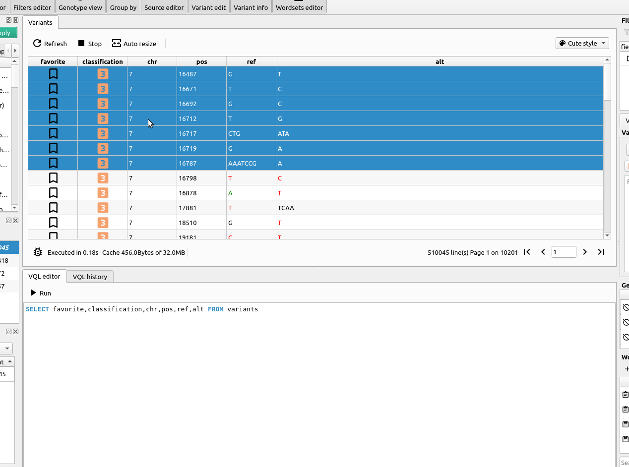Click the next page chevron icon
629x467 pixels.
[585, 252]
